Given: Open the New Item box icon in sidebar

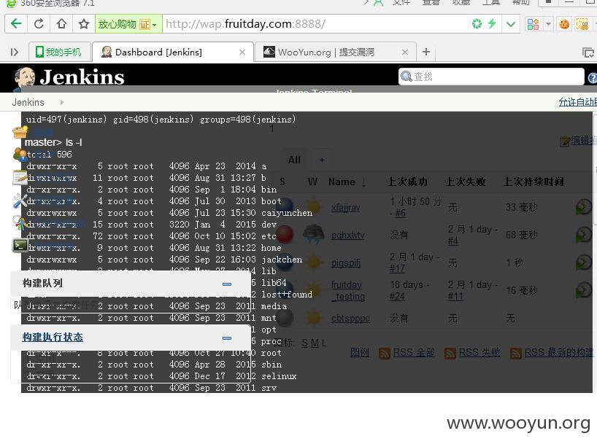Looking at the screenshot, I should pos(20,132).
